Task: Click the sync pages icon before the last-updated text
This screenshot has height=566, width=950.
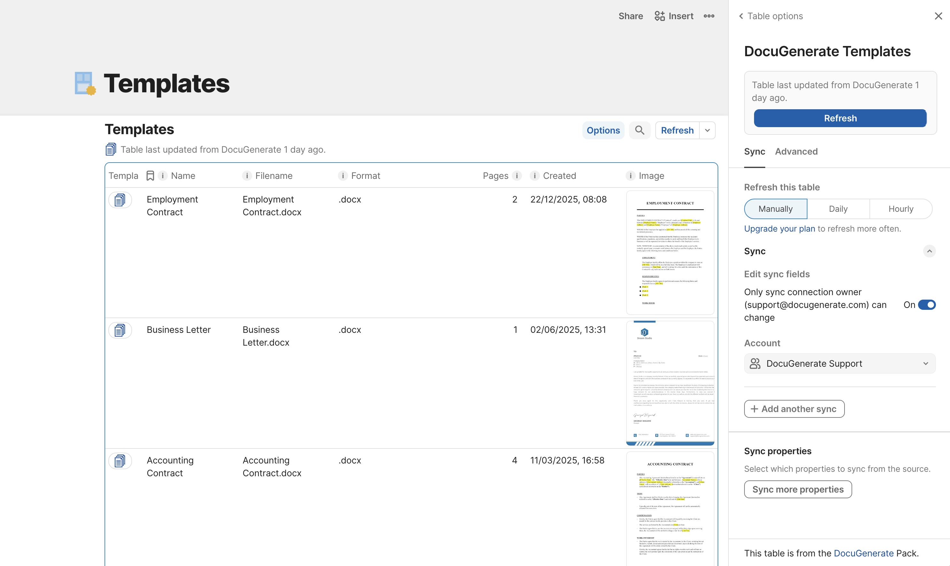Action: [110, 149]
